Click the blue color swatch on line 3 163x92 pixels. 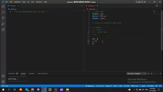click(x=101, y=16)
